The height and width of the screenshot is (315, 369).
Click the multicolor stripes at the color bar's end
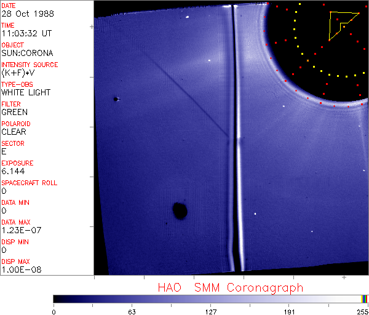click(x=364, y=299)
